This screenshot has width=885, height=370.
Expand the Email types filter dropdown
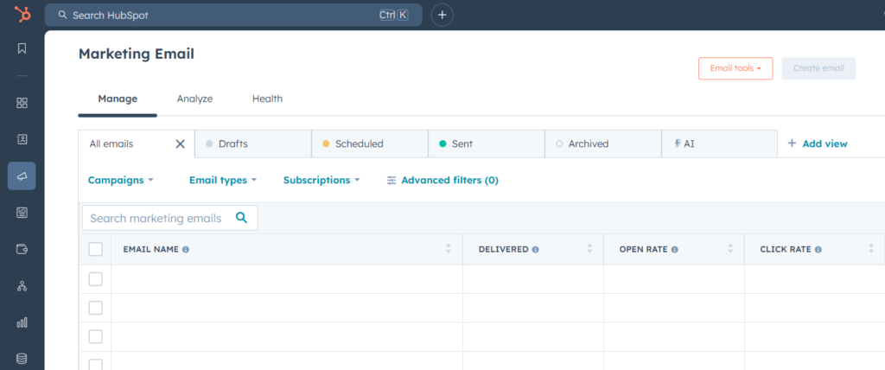pos(223,180)
